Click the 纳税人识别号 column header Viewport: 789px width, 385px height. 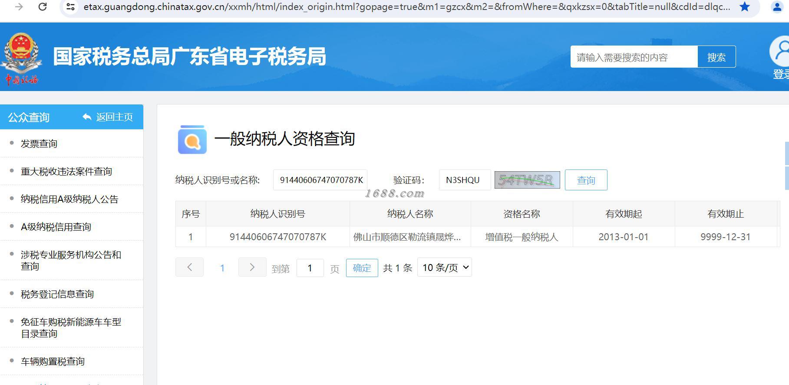[278, 214]
